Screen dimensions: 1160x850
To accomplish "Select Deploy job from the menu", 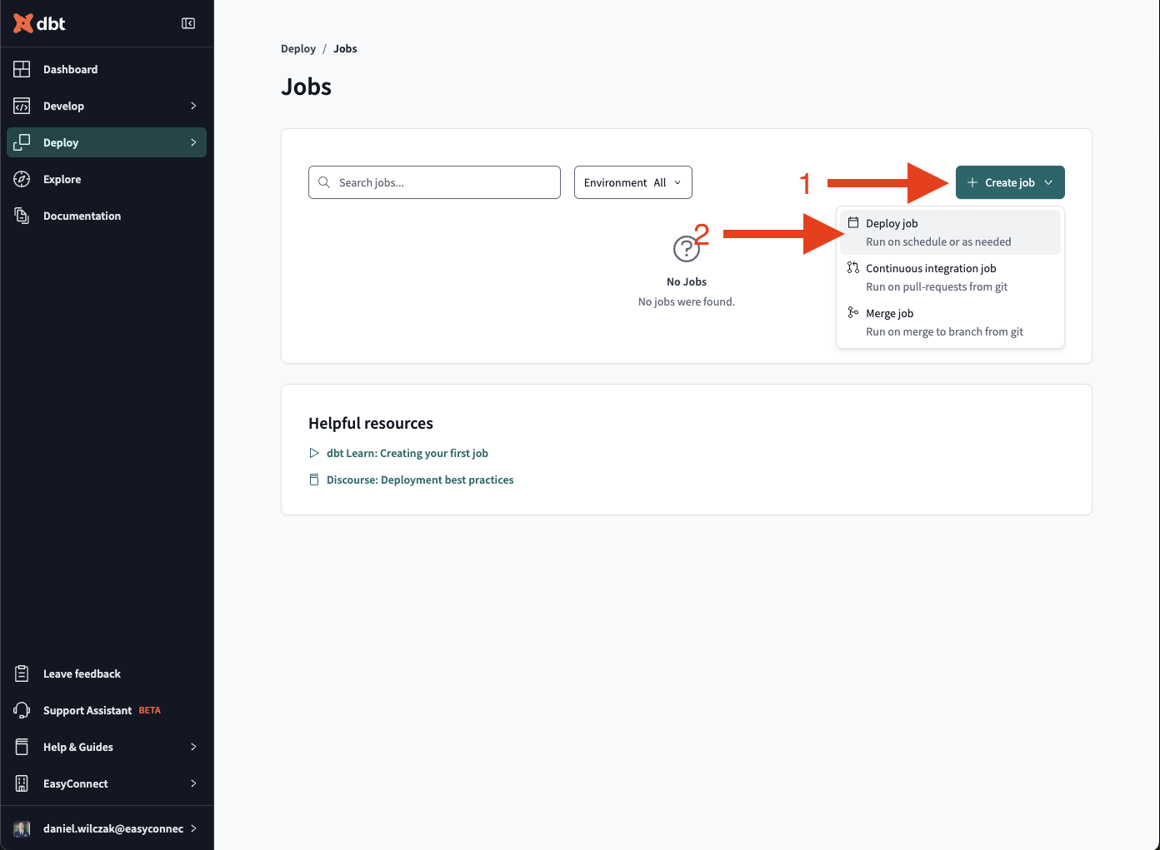I will point(950,232).
